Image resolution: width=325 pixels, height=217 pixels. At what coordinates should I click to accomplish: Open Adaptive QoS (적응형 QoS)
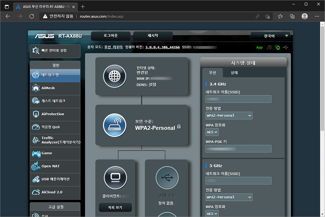tap(55, 127)
